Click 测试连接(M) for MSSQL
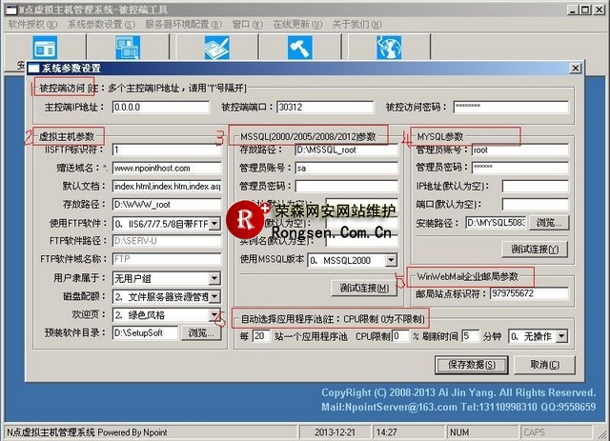Screen dimensions: 610x441 tap(363, 287)
